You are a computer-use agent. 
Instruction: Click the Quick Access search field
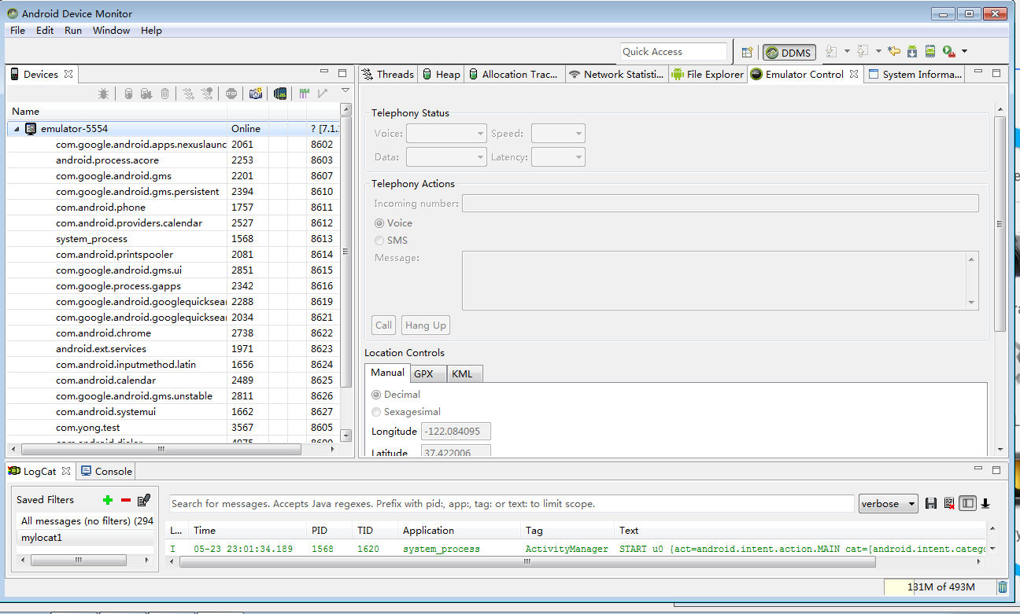click(x=674, y=52)
